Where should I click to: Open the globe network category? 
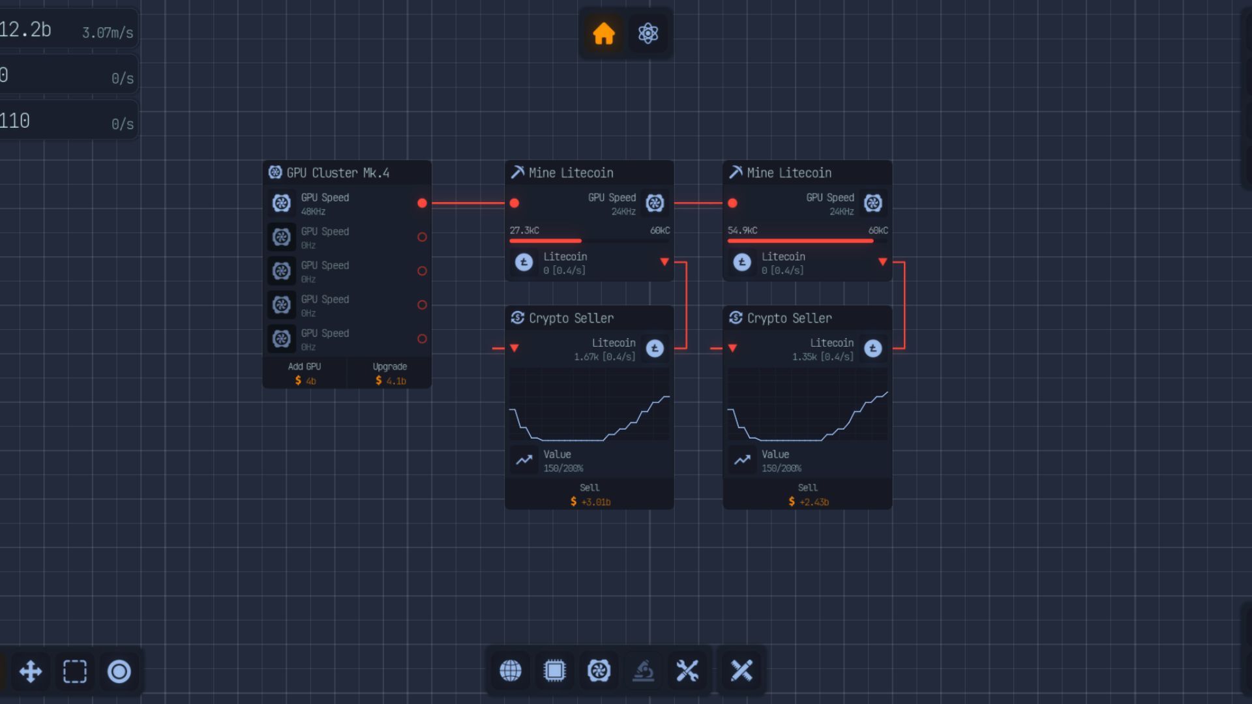click(511, 670)
